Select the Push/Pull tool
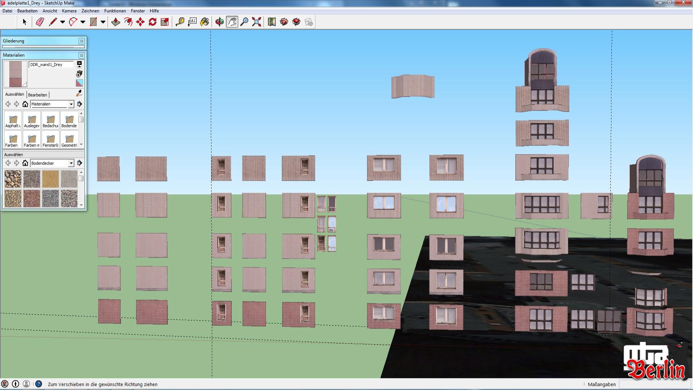The width and height of the screenshot is (693, 390). point(115,22)
